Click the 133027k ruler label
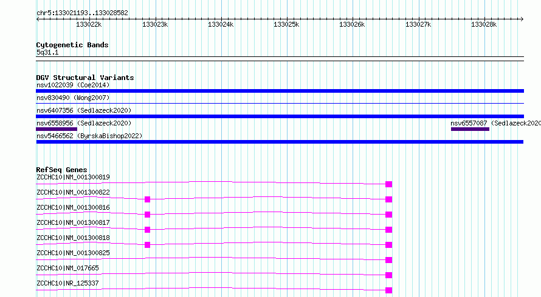The height and width of the screenshot is (297, 541). click(x=418, y=24)
